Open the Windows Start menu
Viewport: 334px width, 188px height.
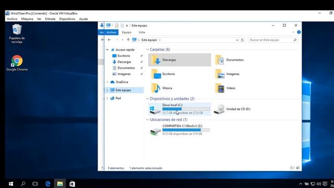pos(11,184)
